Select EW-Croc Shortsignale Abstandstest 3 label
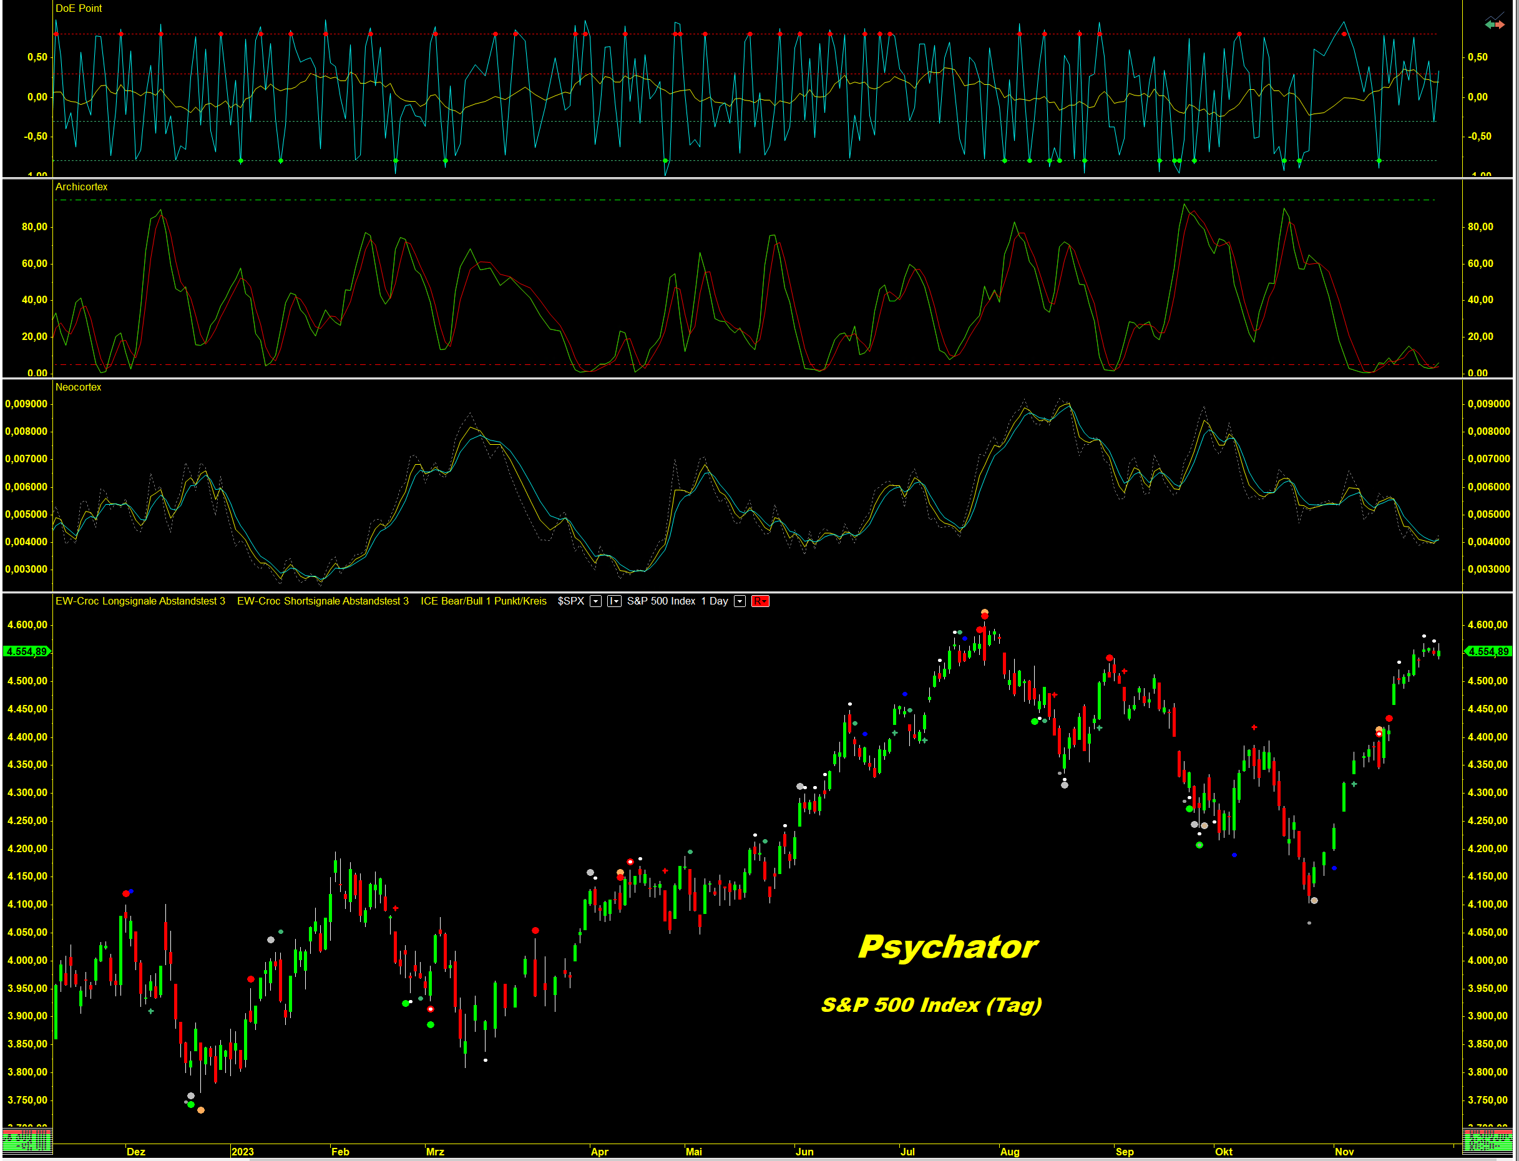1519x1161 pixels. coord(322,601)
